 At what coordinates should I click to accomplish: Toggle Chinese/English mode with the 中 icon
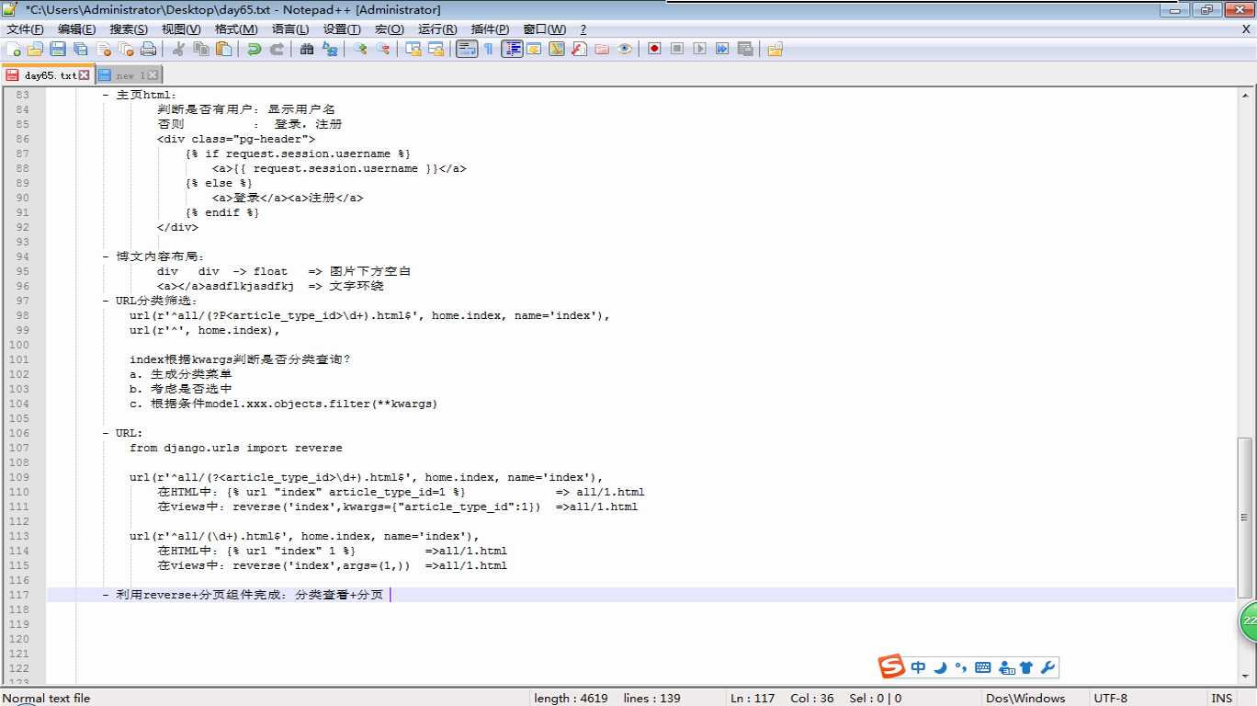[919, 667]
